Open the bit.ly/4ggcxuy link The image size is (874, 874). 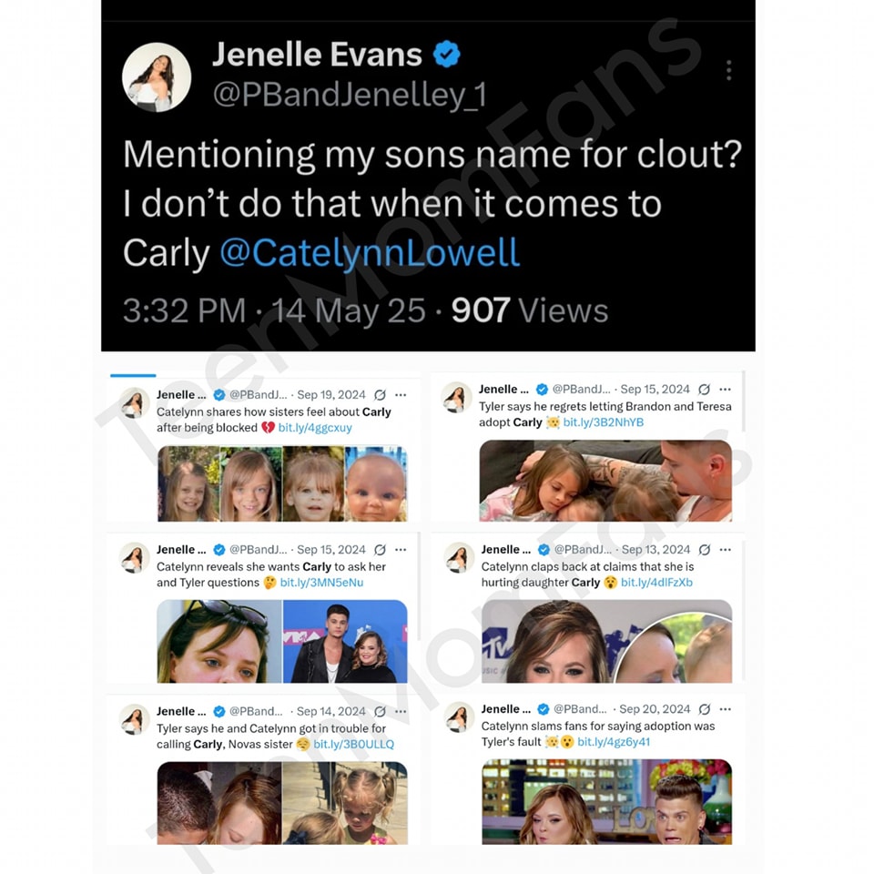[x=315, y=428]
